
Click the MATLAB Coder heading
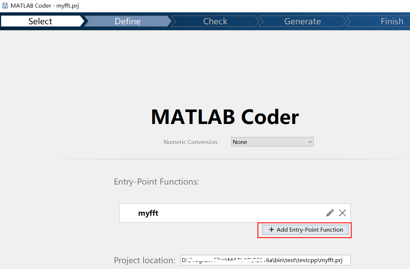click(x=225, y=117)
